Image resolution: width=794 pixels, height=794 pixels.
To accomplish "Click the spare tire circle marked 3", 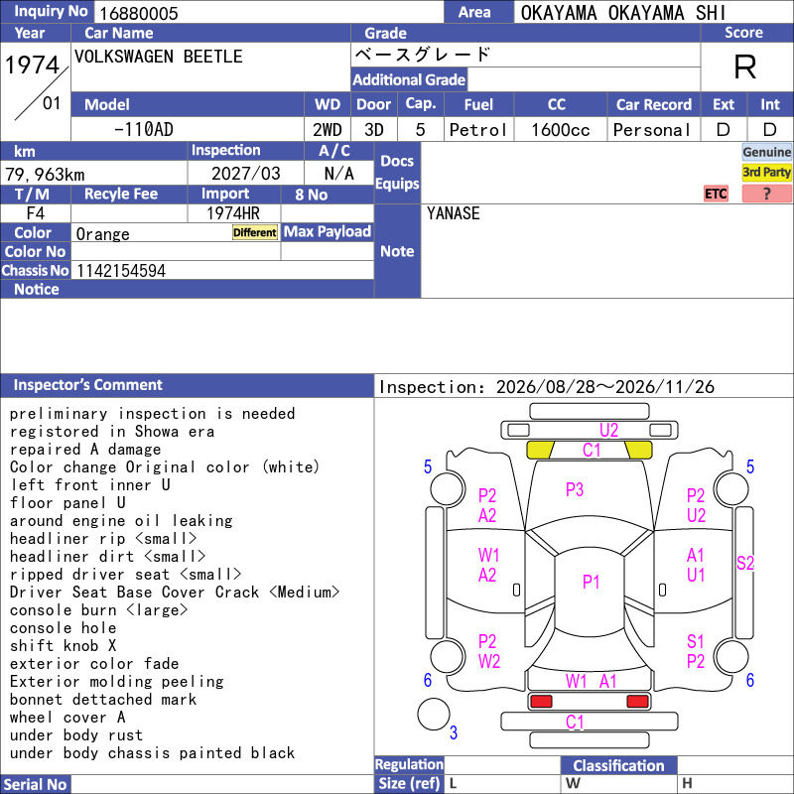I will pos(434,715).
